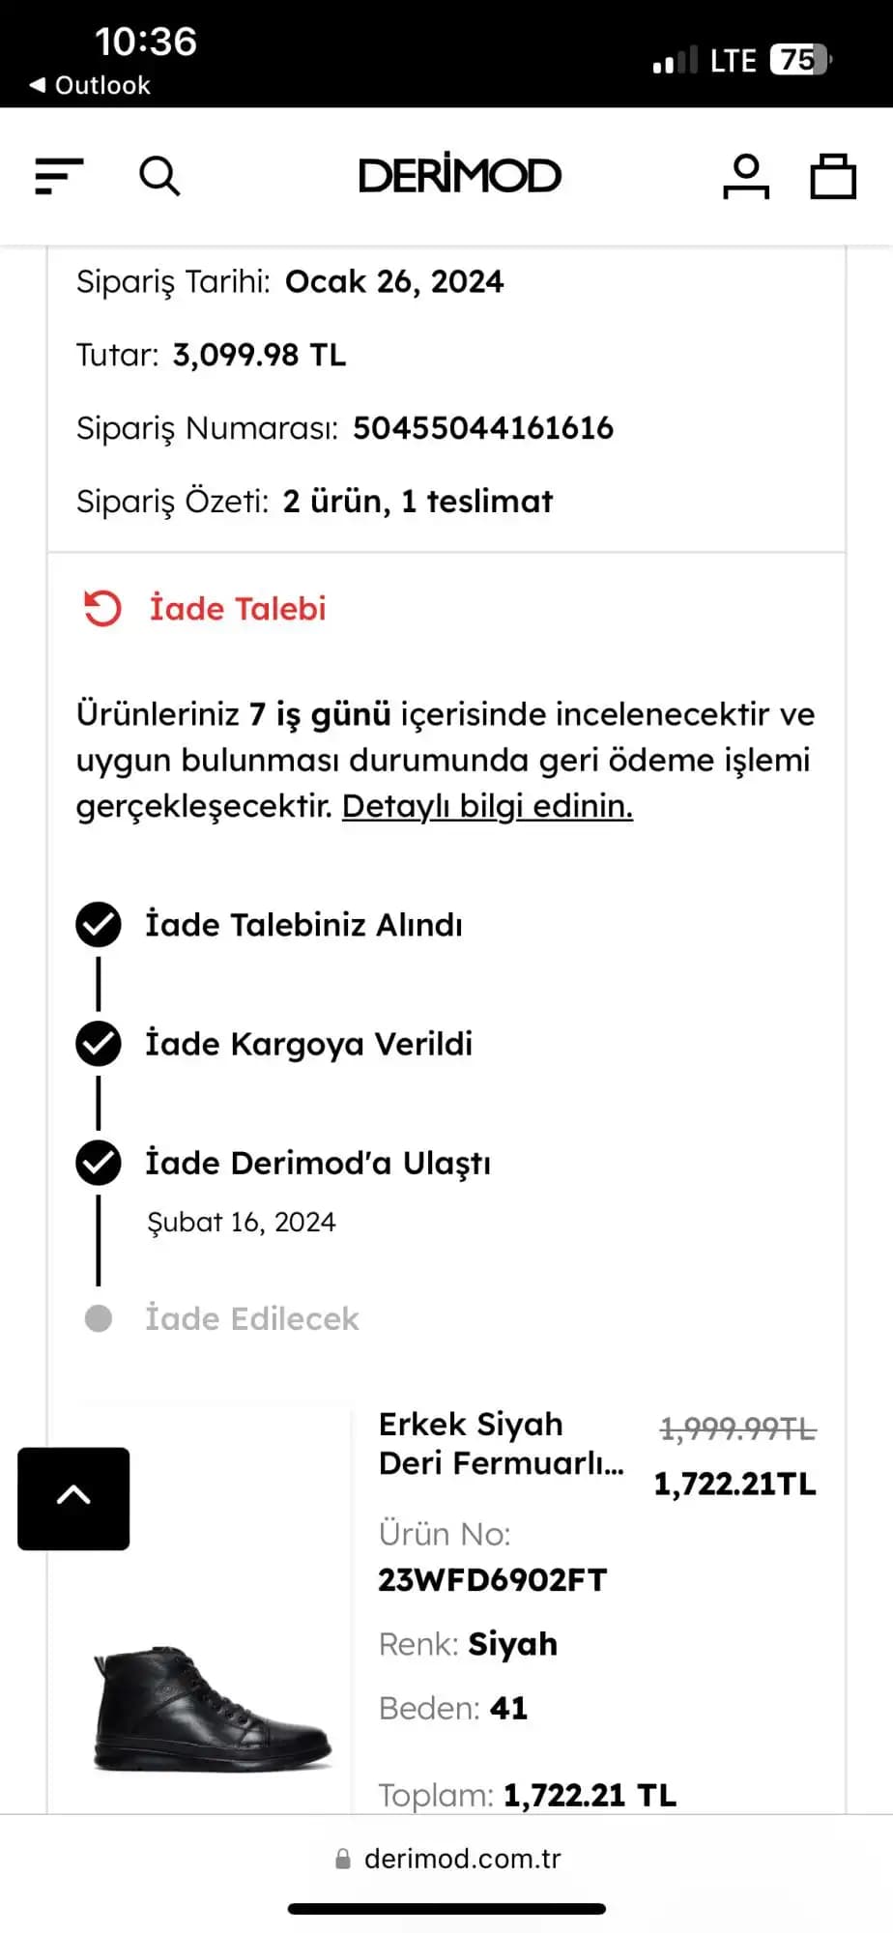Tap the gray "İade Edilecek" step dot
The image size is (893, 1933).
pos(99,1318)
